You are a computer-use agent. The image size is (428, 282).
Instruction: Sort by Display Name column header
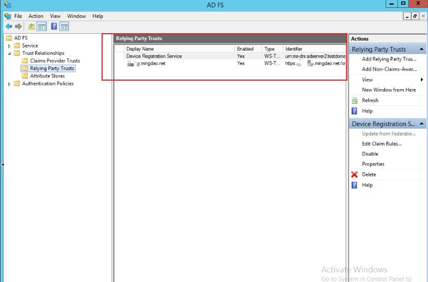(x=179, y=49)
